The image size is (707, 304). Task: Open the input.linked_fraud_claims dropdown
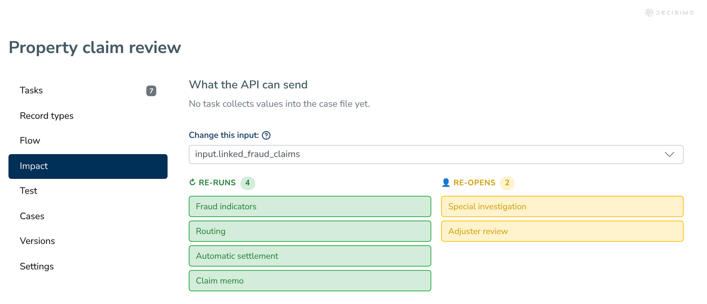[436, 154]
